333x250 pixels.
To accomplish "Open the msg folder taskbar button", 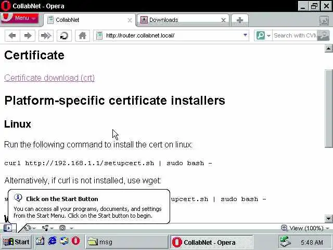I will pyautogui.click(x=126, y=242).
